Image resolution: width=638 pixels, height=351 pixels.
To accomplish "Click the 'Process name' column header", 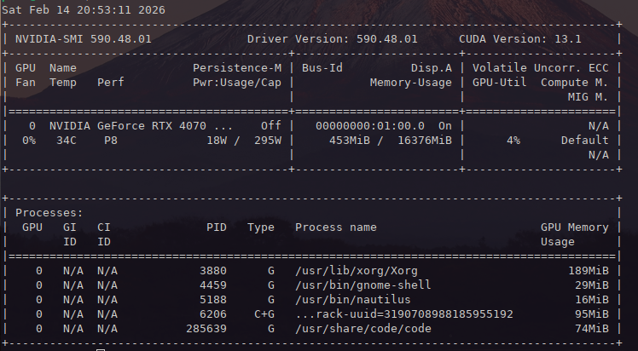I will (x=336, y=227).
